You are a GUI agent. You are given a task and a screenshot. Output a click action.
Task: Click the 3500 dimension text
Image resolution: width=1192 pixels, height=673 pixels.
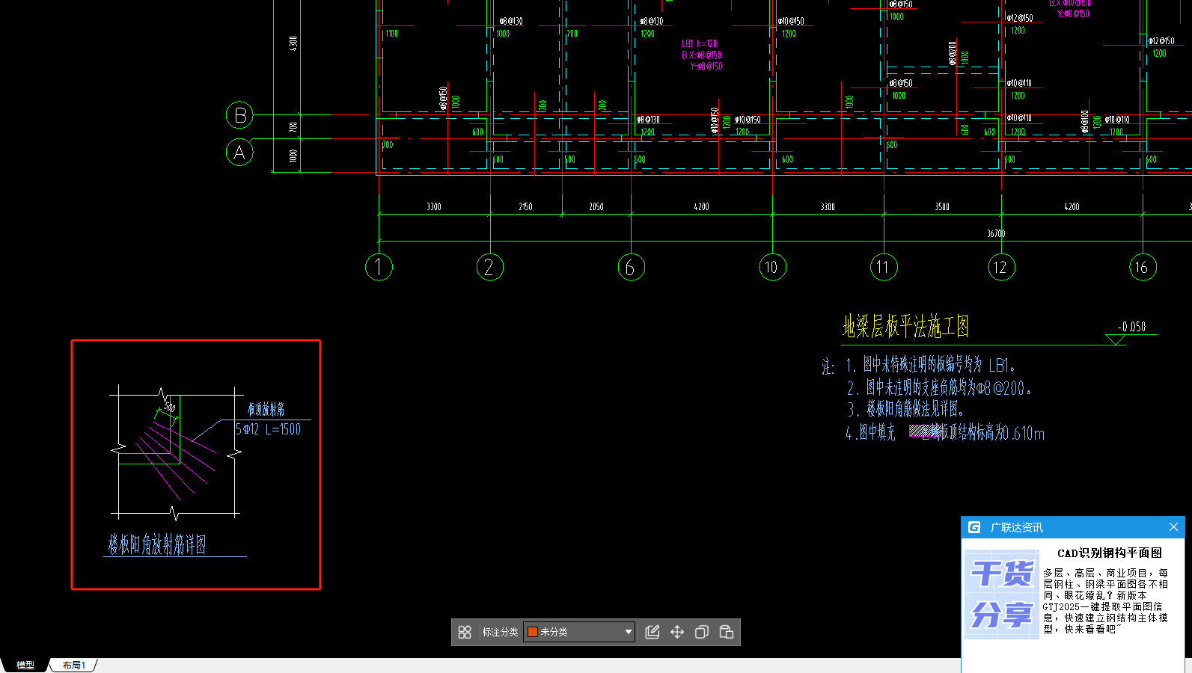coord(942,206)
